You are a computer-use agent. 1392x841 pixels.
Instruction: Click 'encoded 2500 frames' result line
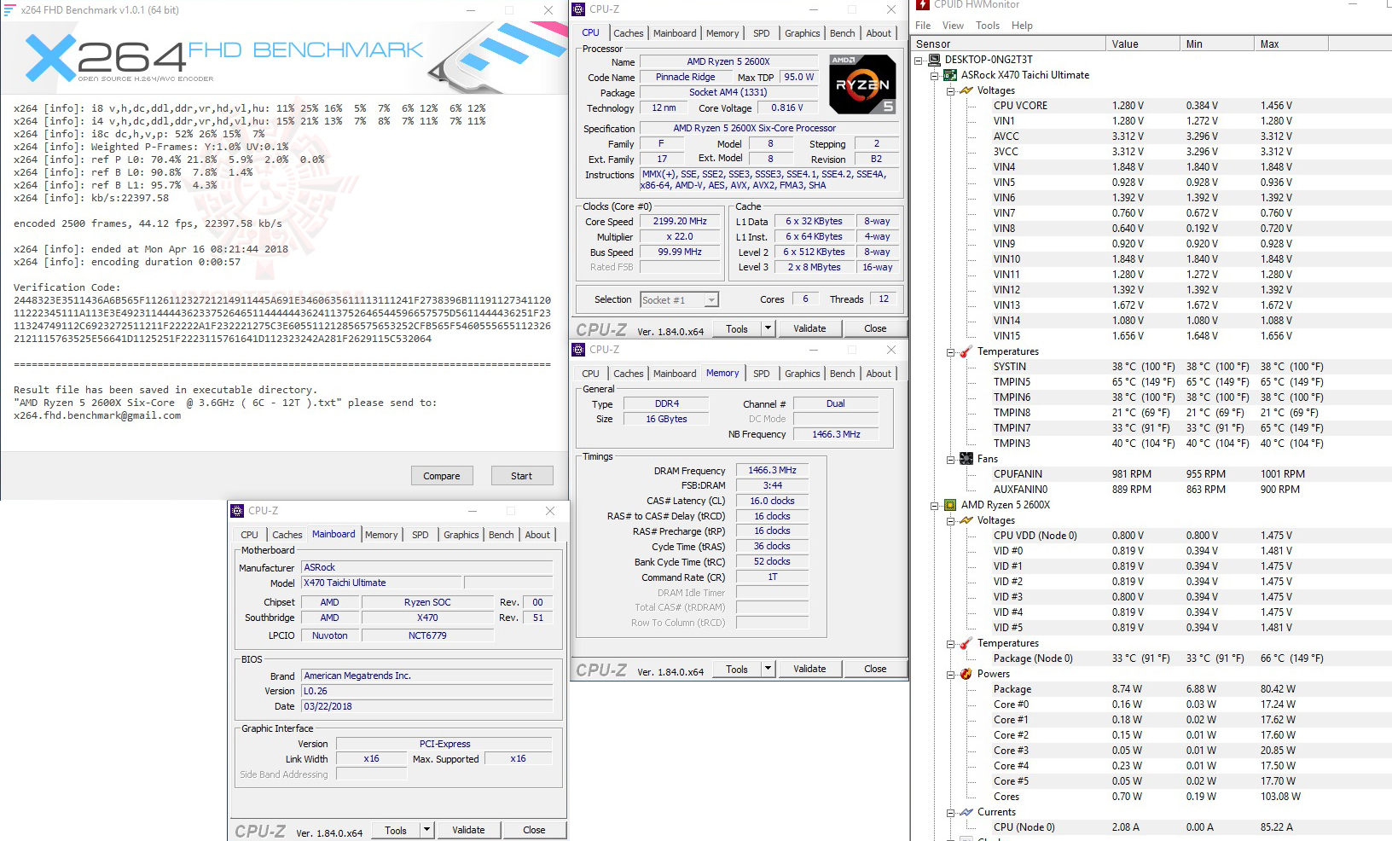pos(148,223)
